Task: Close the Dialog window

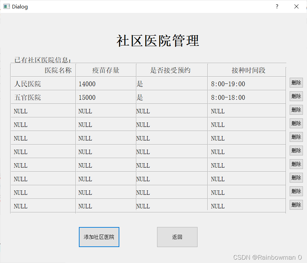Action: coord(296,6)
